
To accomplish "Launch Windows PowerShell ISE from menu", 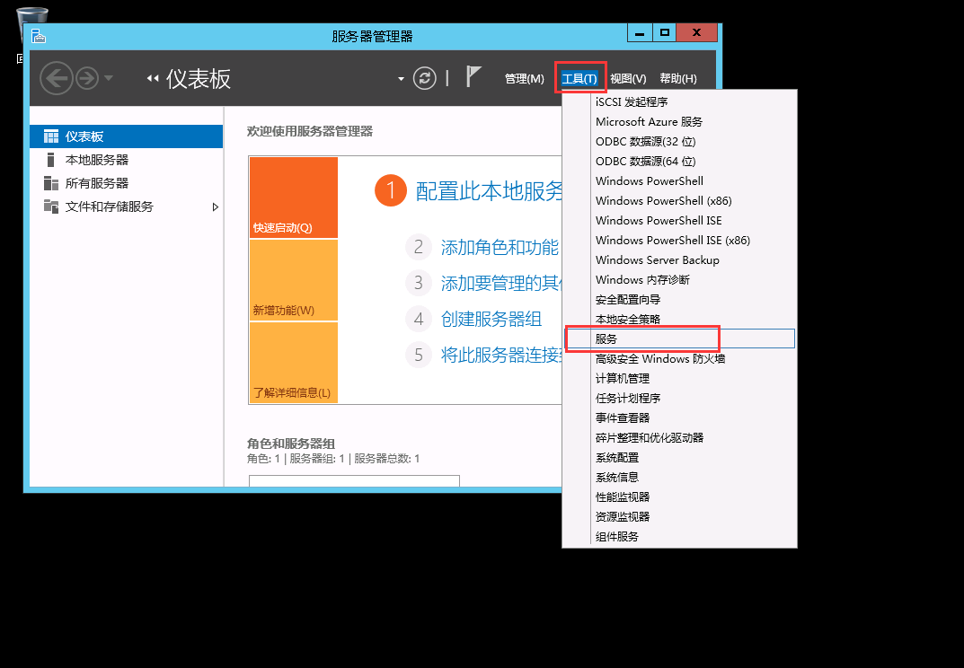I will click(x=658, y=220).
